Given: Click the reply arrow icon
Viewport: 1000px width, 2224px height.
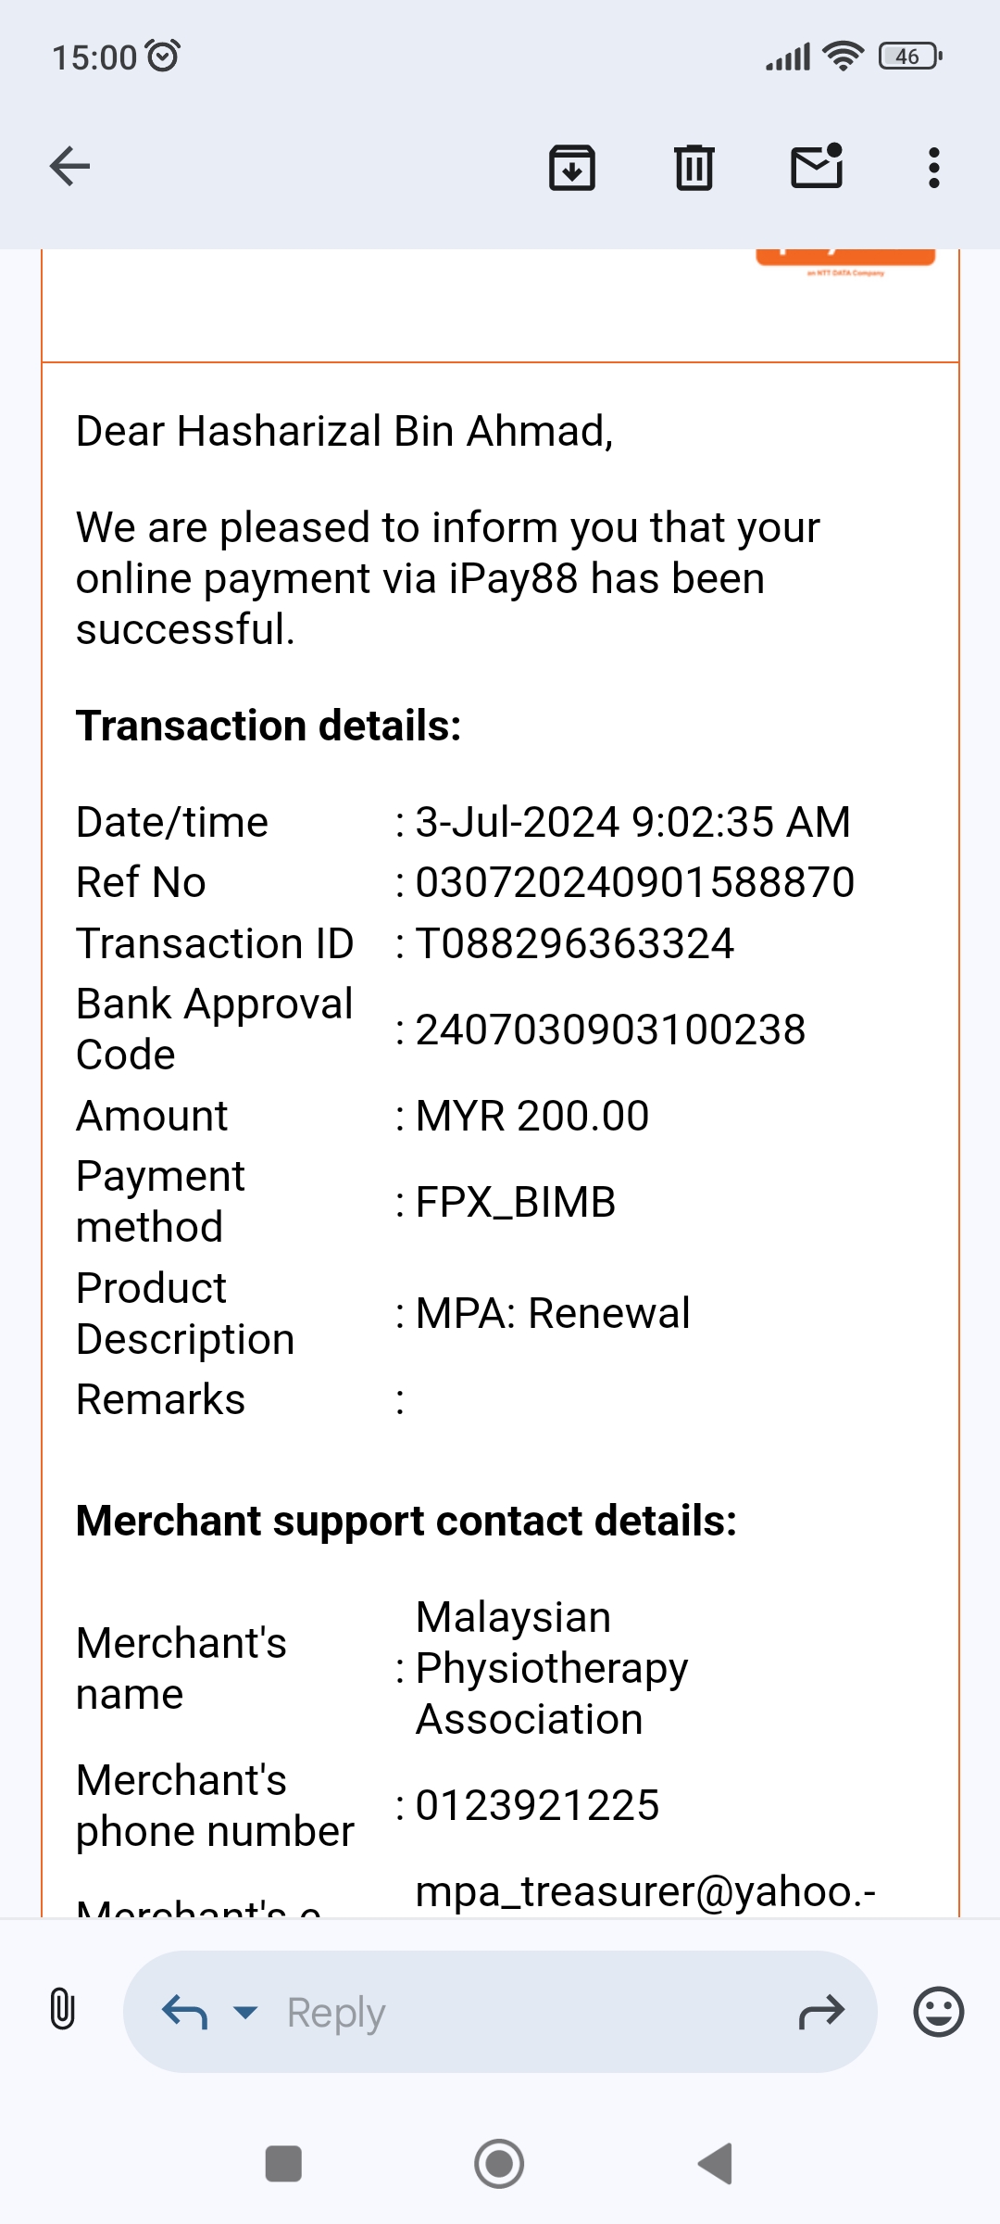Looking at the screenshot, I should 184,2012.
